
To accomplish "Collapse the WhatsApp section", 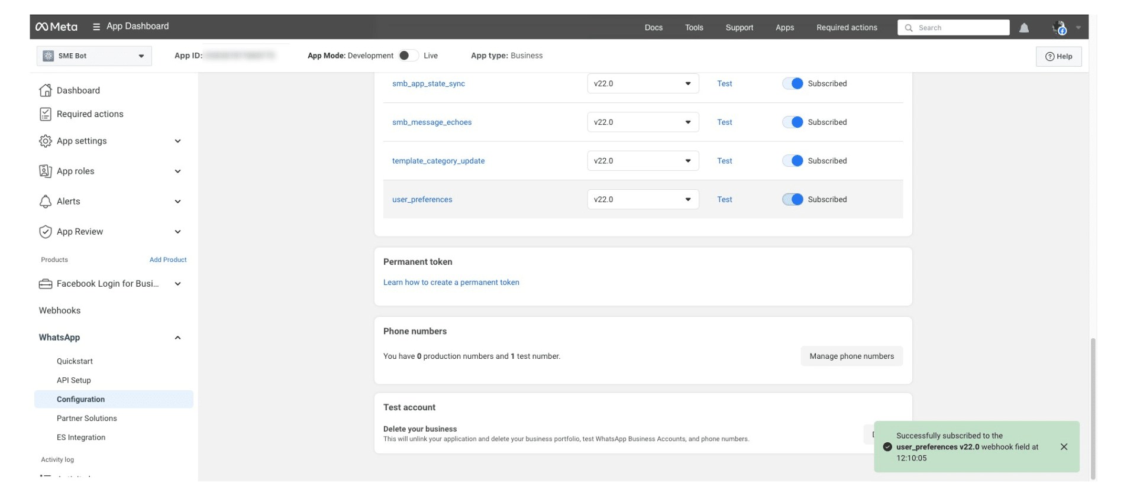I will [177, 338].
